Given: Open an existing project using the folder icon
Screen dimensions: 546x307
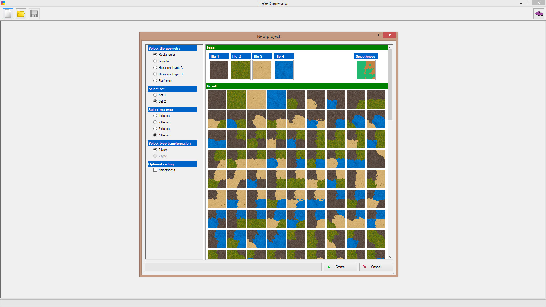Looking at the screenshot, I should 21,13.
